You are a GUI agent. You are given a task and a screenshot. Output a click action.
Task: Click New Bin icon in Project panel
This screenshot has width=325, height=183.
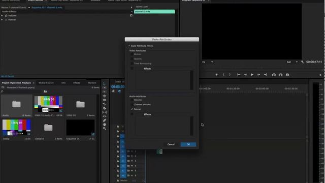(x=45, y=91)
